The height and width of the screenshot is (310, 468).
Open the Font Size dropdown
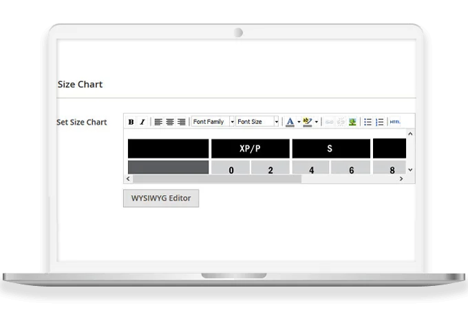click(257, 121)
